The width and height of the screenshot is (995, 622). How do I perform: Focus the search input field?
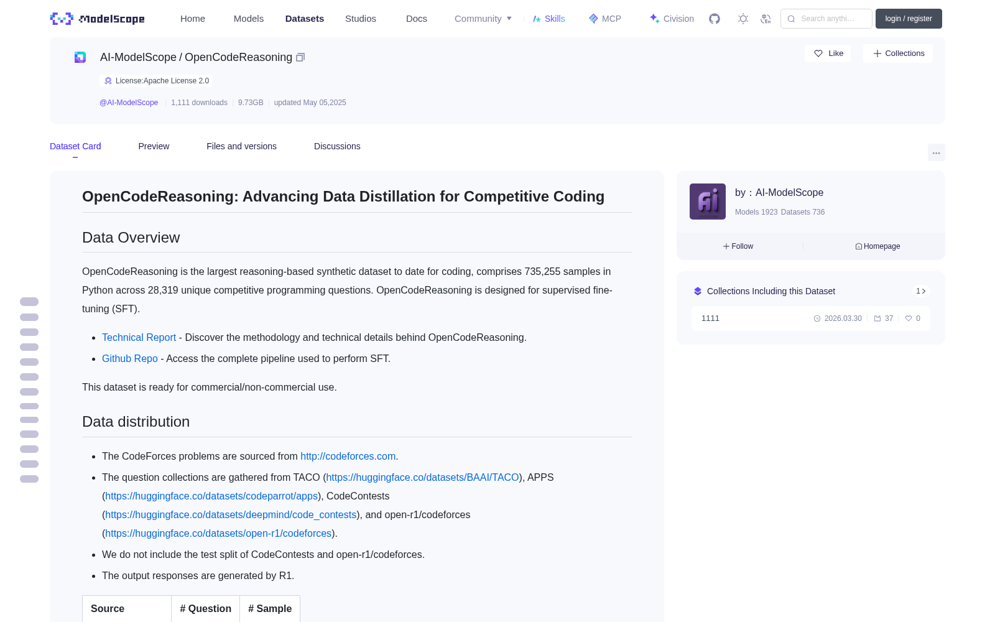(x=826, y=19)
